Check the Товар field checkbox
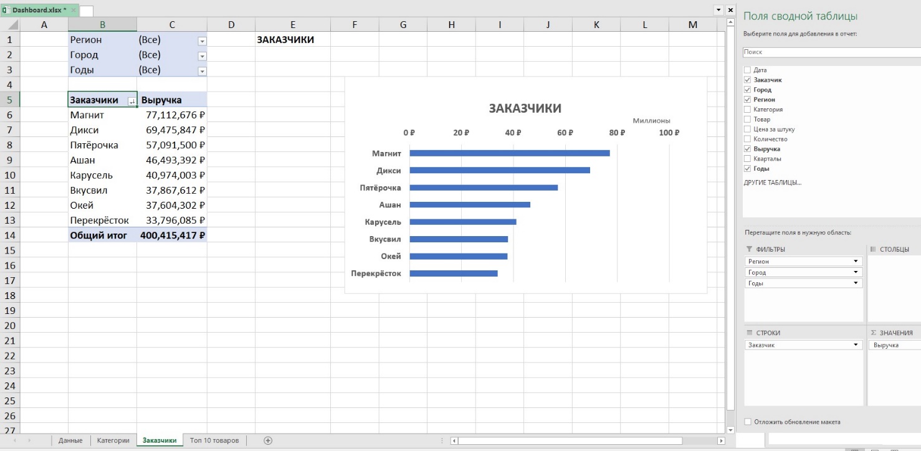 748,120
